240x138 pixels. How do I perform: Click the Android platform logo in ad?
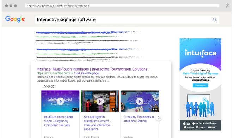(198, 123)
